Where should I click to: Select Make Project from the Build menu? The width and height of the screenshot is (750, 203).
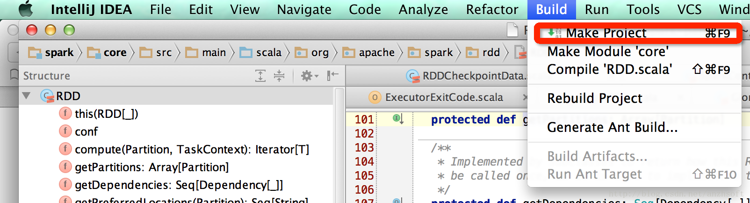click(x=606, y=33)
